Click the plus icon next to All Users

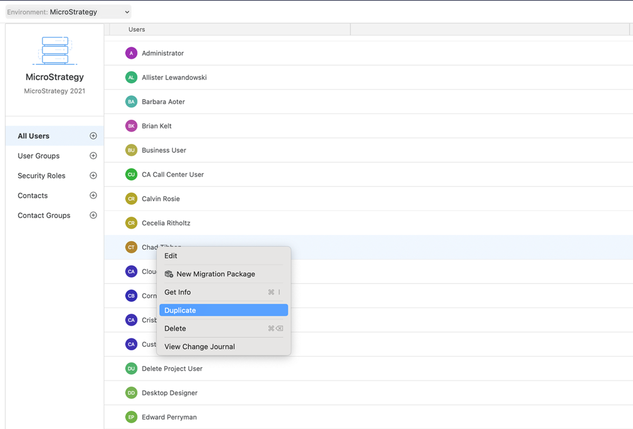pos(93,136)
